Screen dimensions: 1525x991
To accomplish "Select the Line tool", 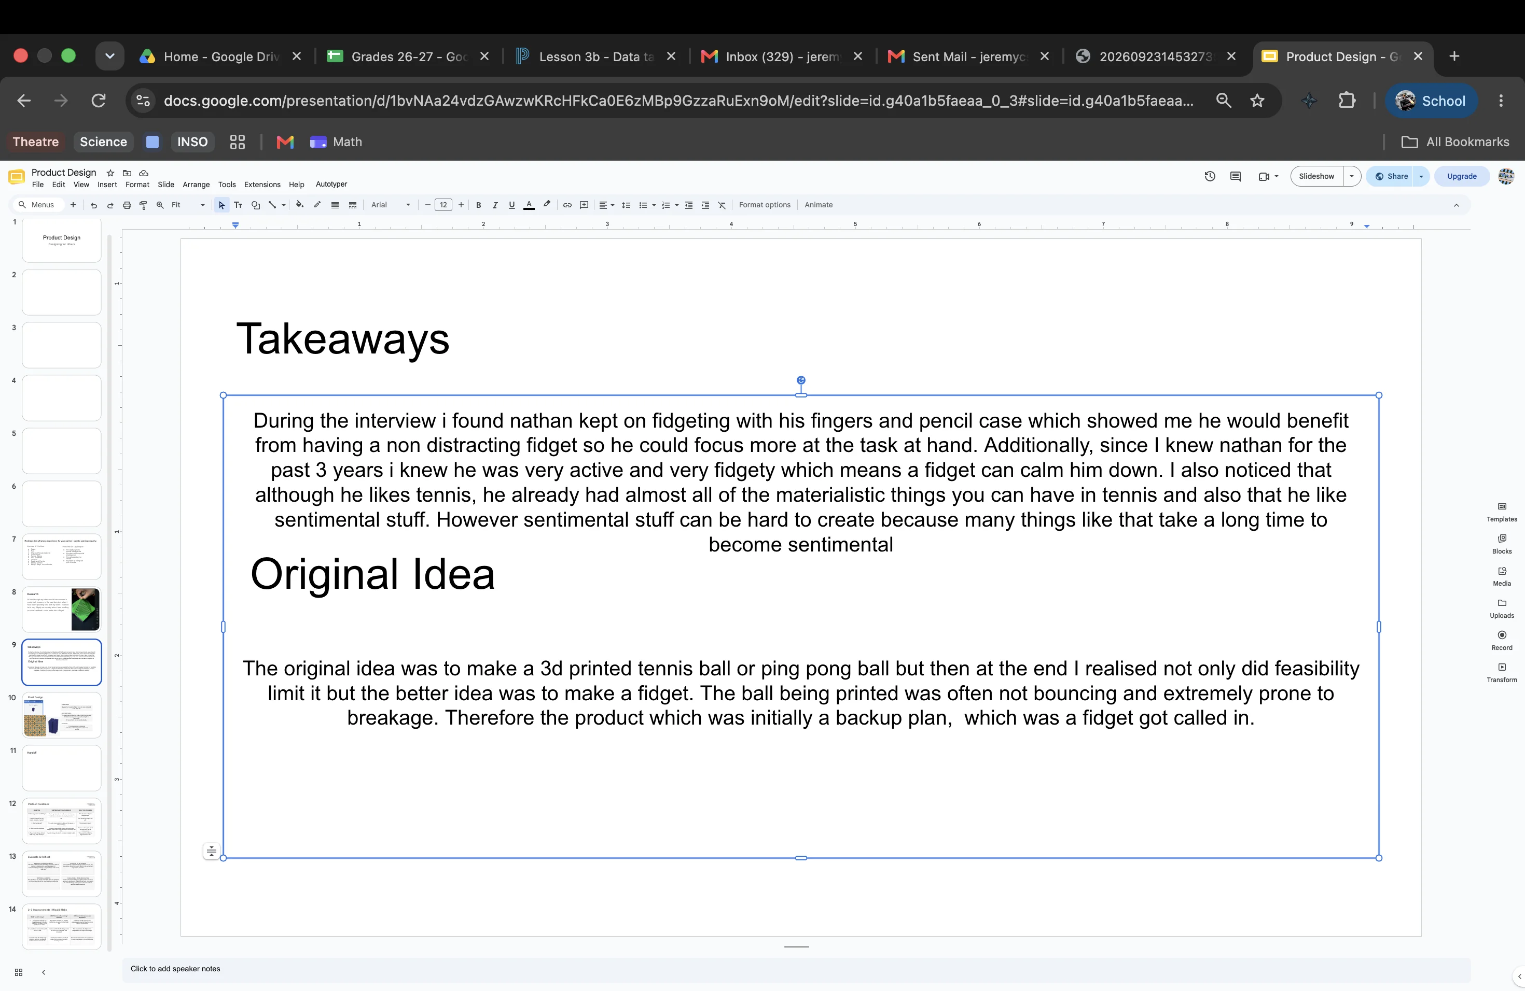I will (272, 205).
